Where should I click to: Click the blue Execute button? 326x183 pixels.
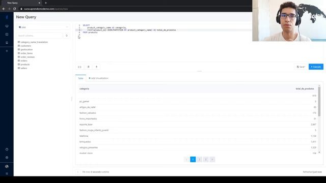point(316,67)
